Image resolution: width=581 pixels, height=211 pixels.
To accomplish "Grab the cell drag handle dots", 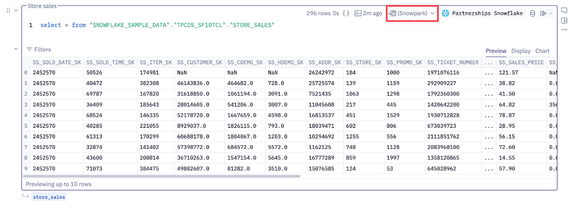I will click(x=8, y=10).
